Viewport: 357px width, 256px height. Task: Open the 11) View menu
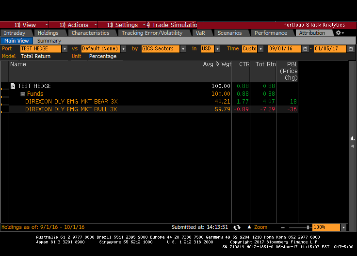tap(25, 25)
